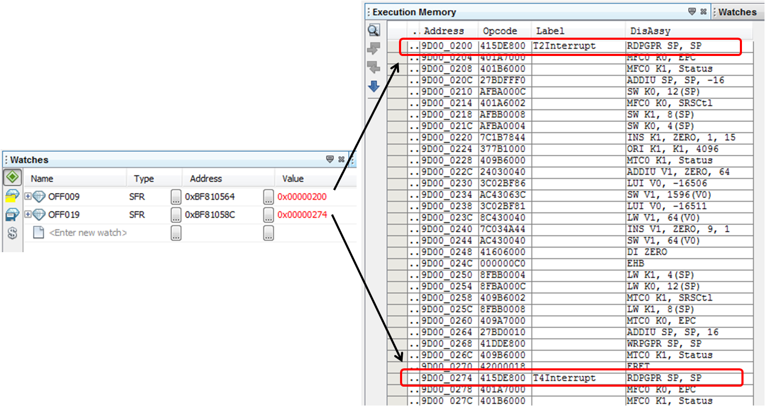Click the ellipsis button beside value 0x00000274
Image resolution: width=765 pixels, height=406 pixels.
tap(268, 215)
